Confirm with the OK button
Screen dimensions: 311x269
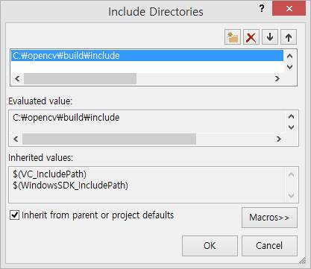(210, 246)
